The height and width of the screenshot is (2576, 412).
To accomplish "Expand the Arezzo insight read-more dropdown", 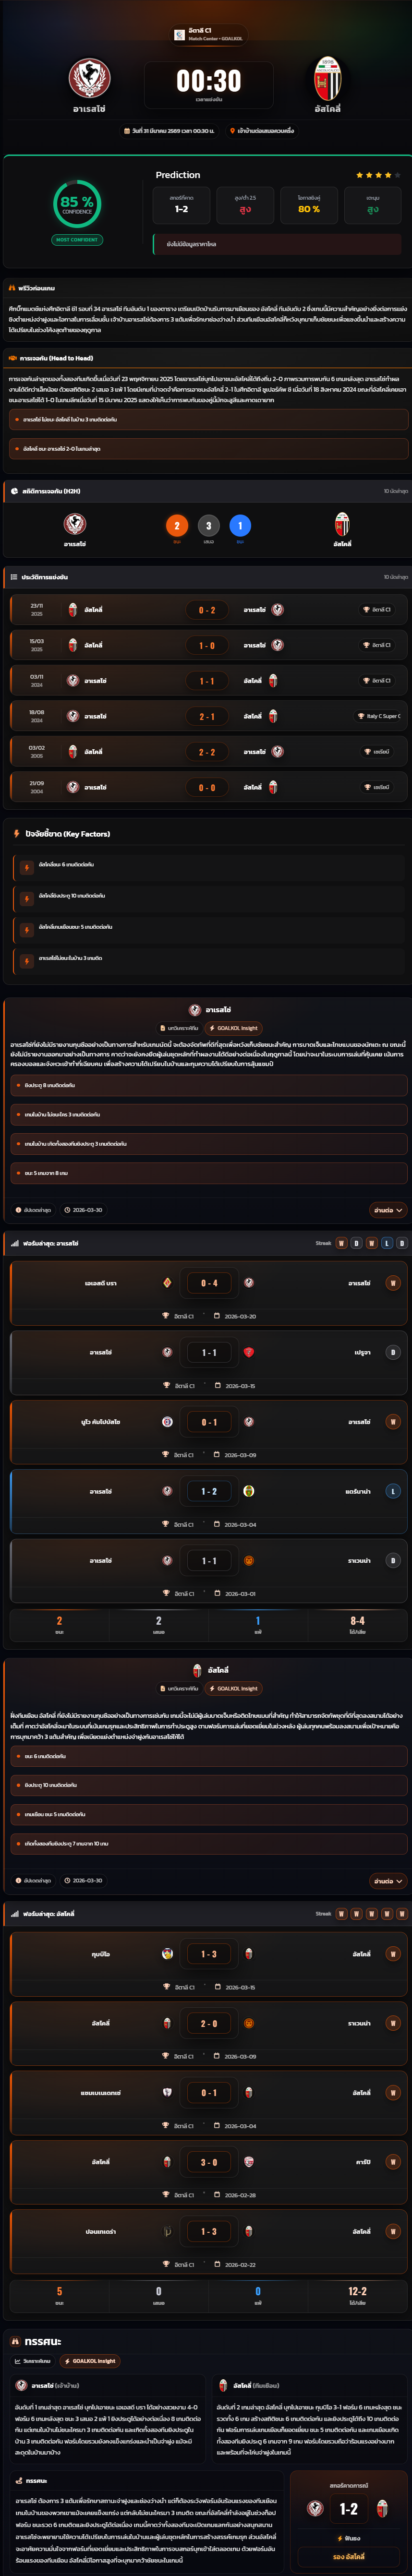I will pyautogui.click(x=388, y=1209).
